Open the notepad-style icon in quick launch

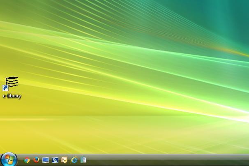pos(83,160)
